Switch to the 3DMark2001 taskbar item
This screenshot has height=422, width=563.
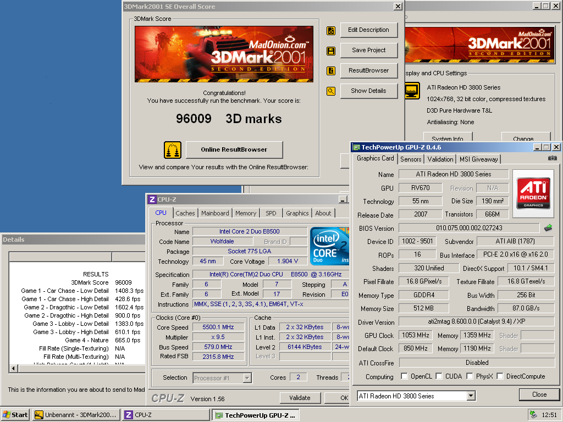76,415
